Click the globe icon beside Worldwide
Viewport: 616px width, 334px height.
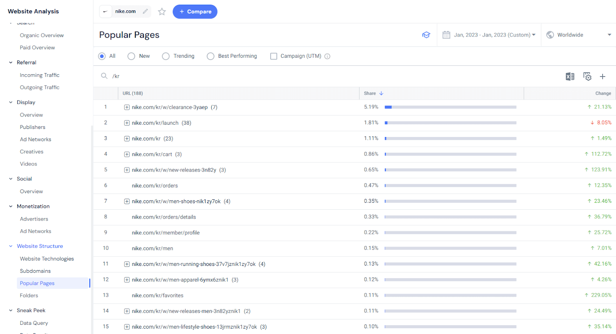point(550,35)
